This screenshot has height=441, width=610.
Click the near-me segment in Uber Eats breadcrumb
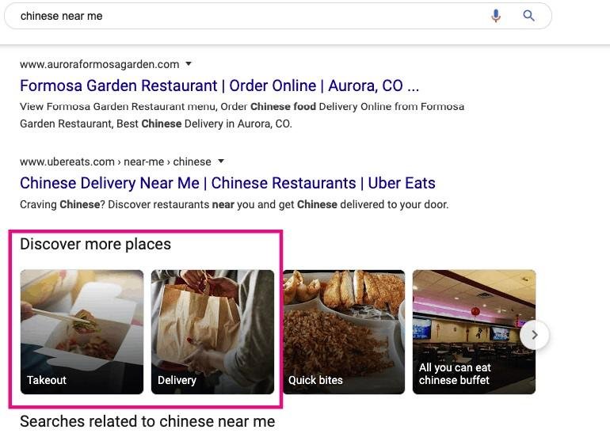(x=143, y=162)
